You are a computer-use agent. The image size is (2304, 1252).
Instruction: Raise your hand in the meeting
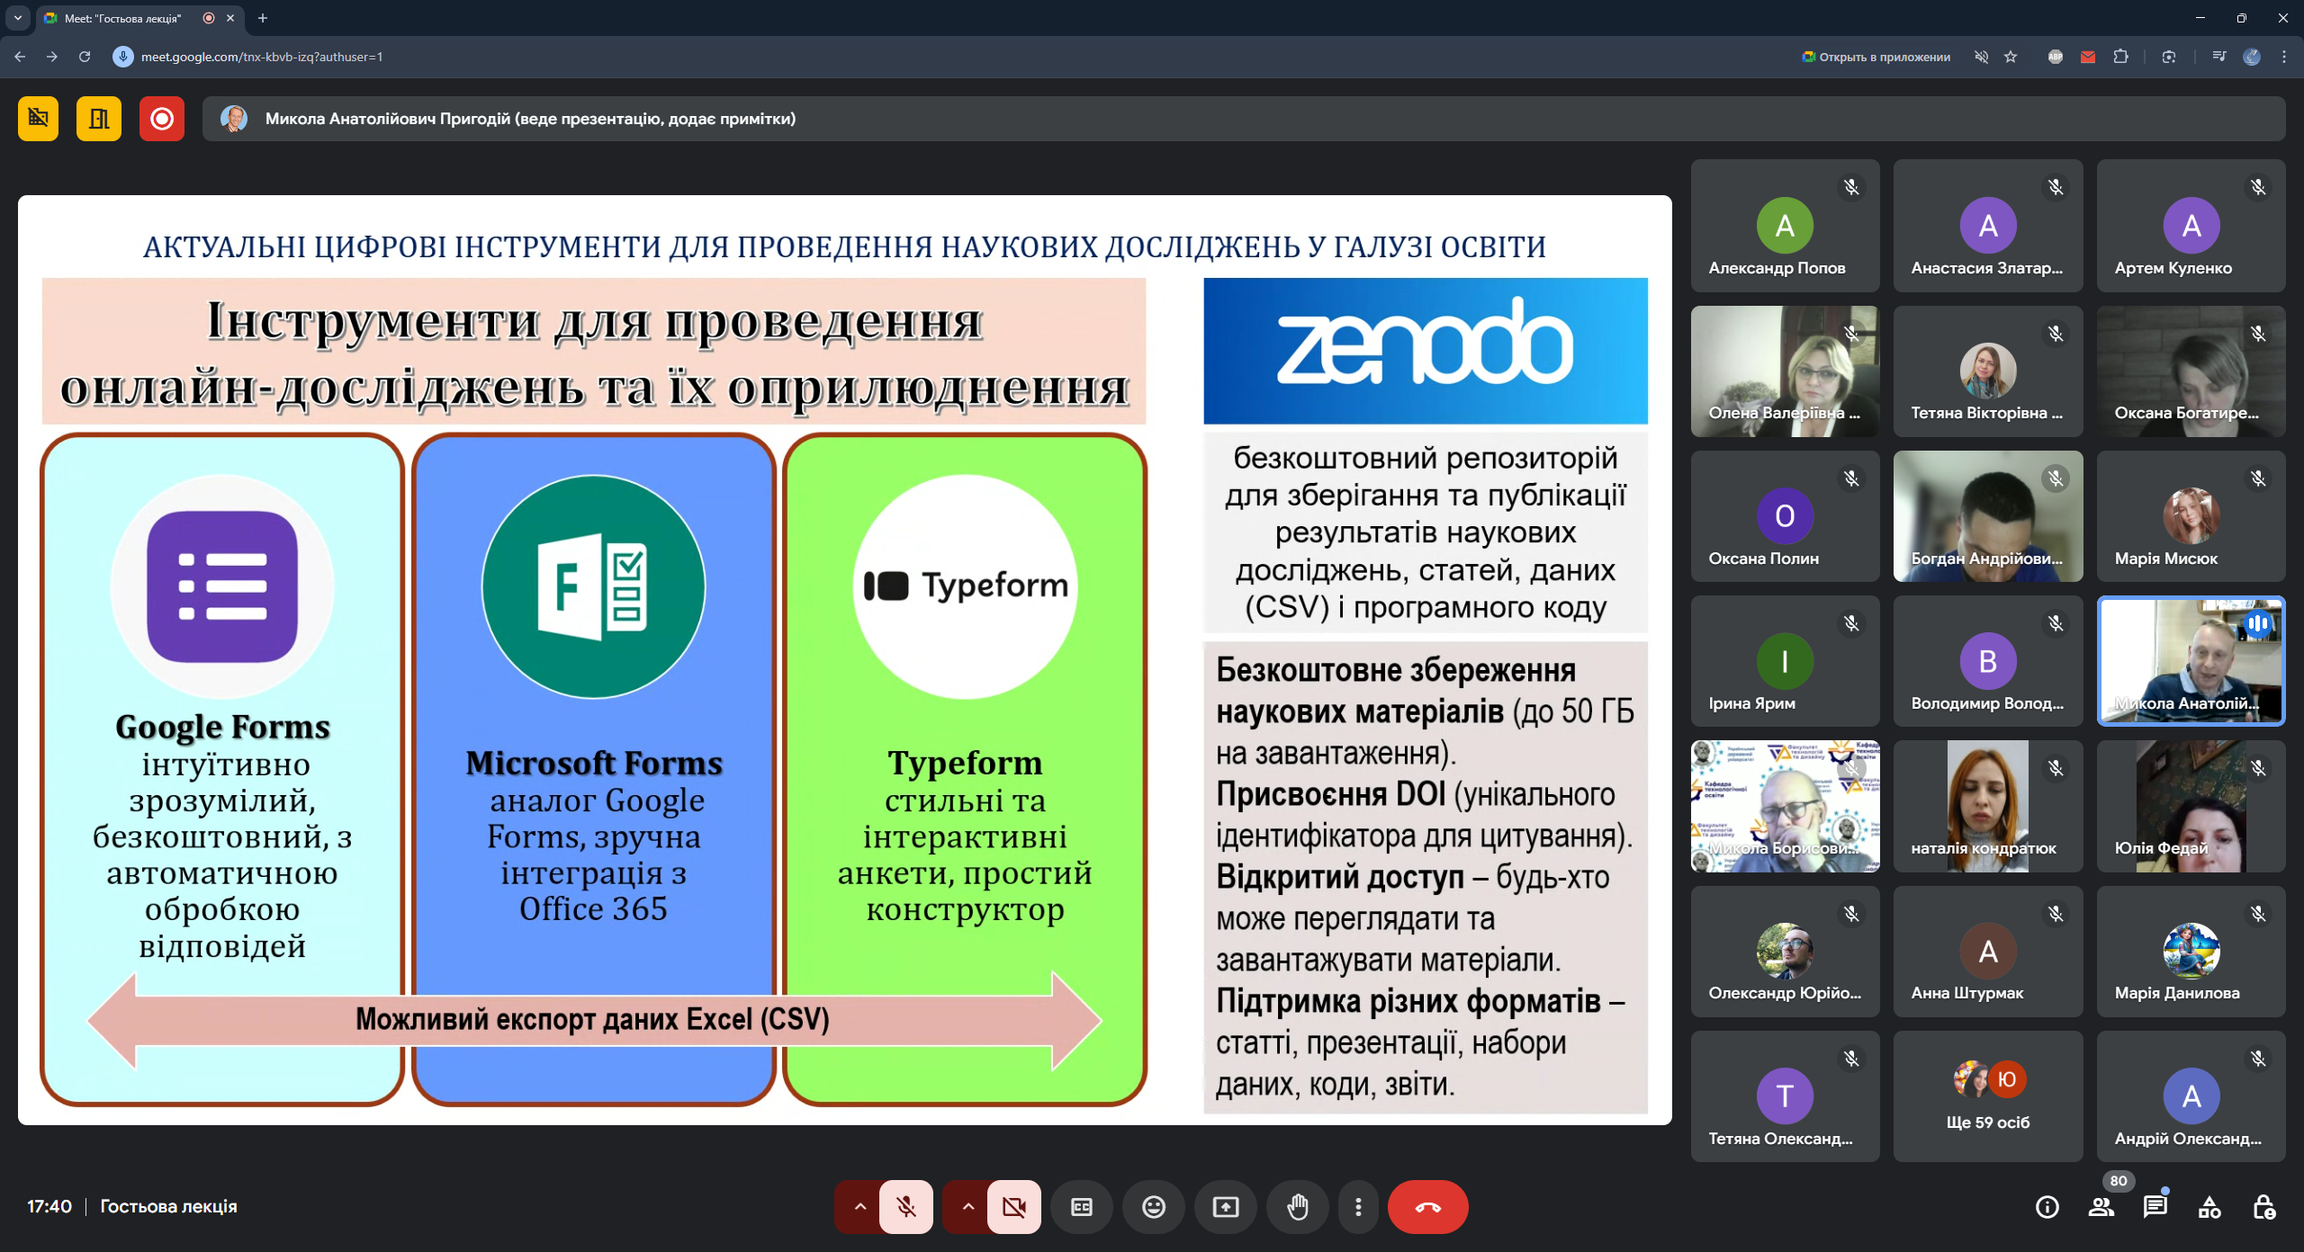(1298, 1207)
